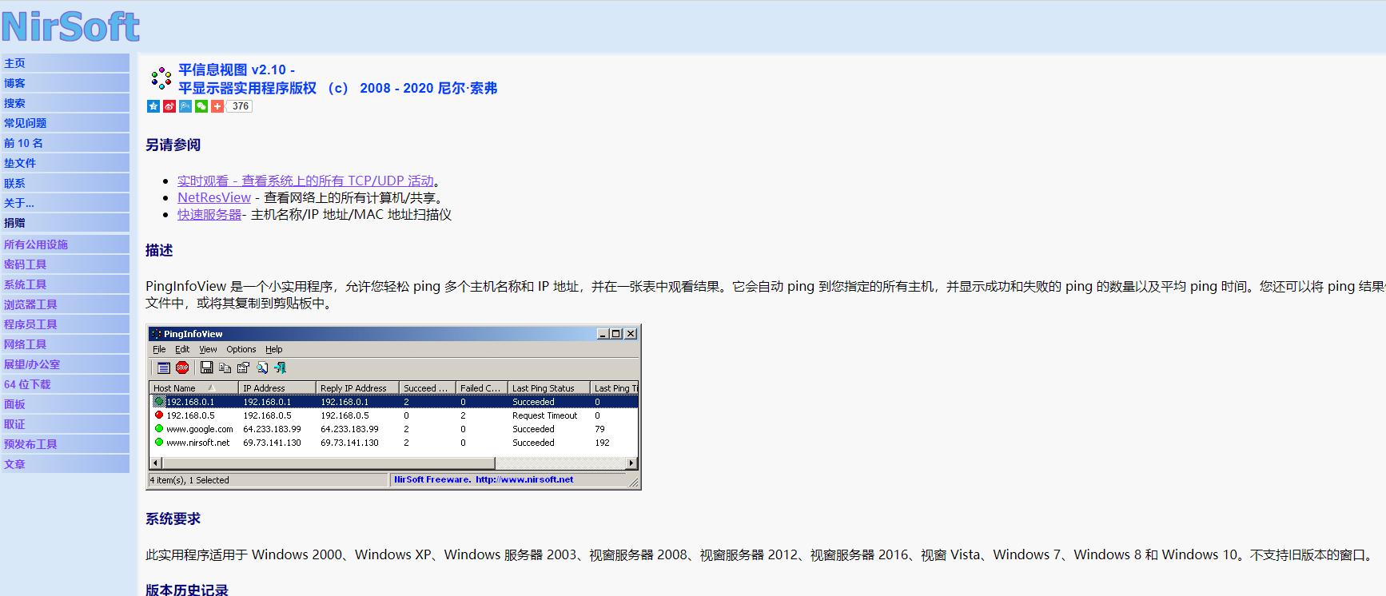Click the red status dot of host 192.168.0.5
The width and height of the screenshot is (1386, 596).
[159, 415]
